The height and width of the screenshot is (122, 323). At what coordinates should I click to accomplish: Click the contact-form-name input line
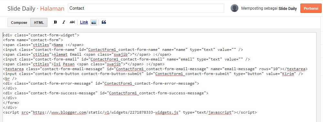[123, 50]
